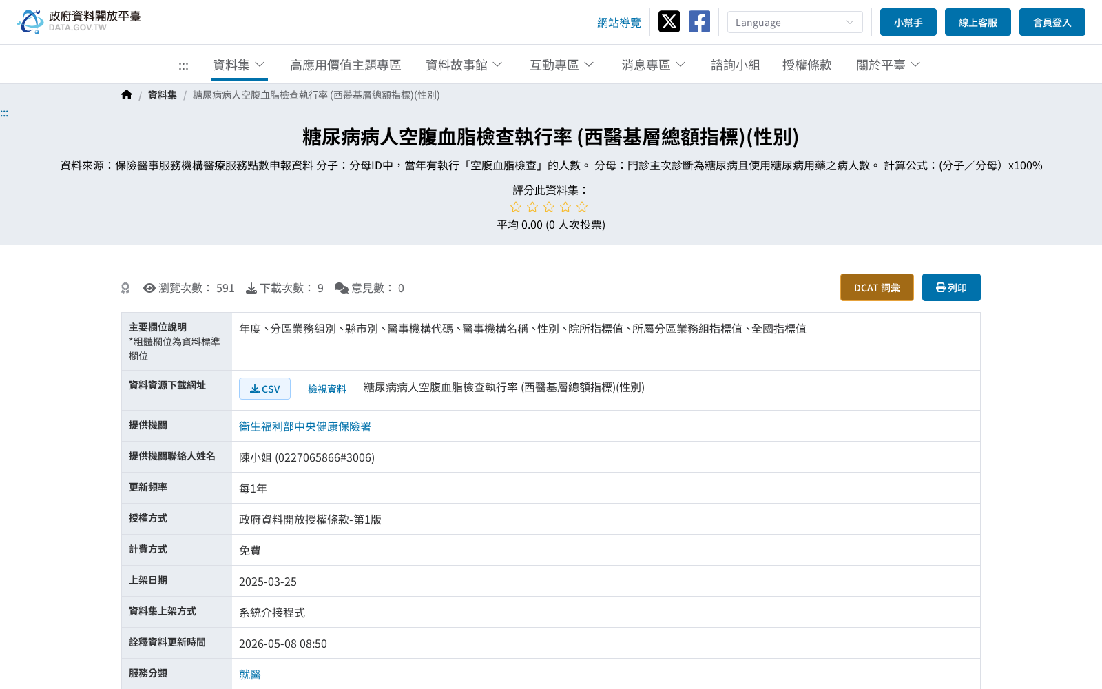The width and height of the screenshot is (1102, 689).
Task: Click 資料集 in the breadcrumb
Action: [x=163, y=95]
